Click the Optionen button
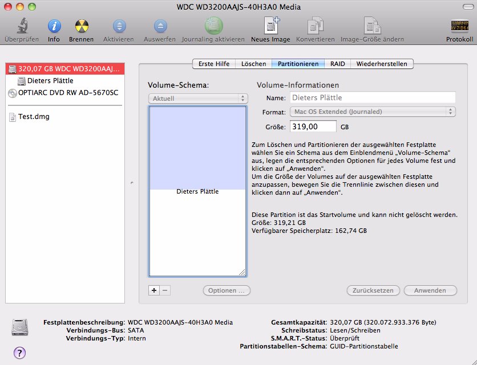Viewport: 477px width, 365px height. 227,290
